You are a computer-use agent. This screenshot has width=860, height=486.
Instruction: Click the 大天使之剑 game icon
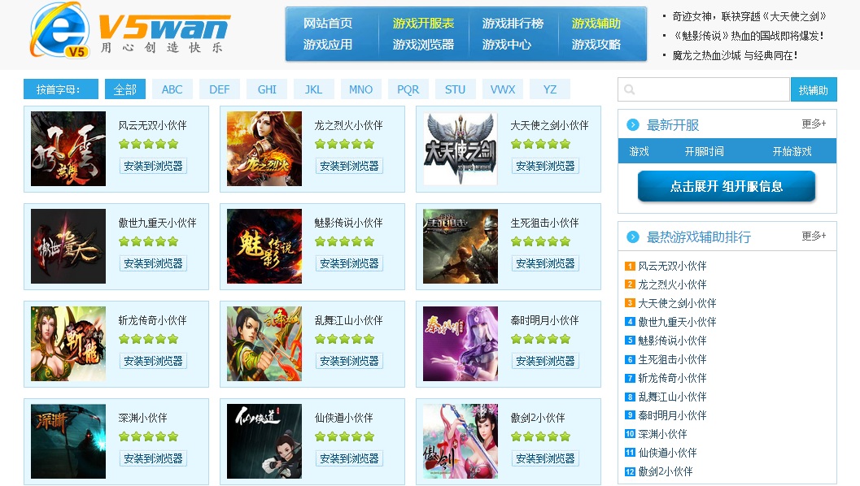coord(461,149)
